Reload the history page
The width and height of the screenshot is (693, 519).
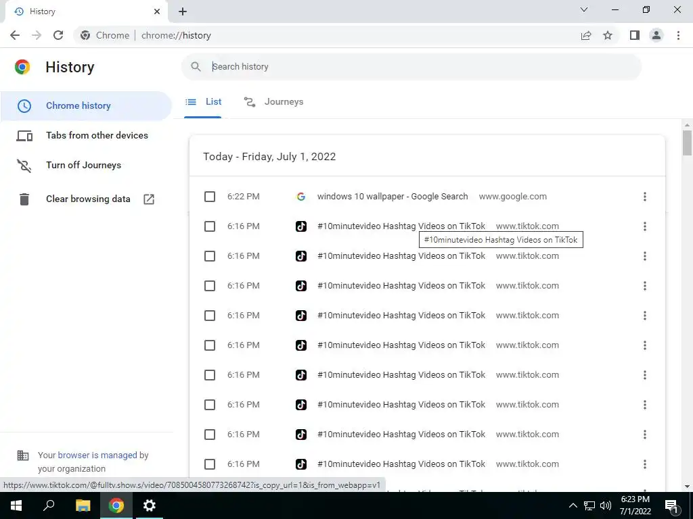58,35
